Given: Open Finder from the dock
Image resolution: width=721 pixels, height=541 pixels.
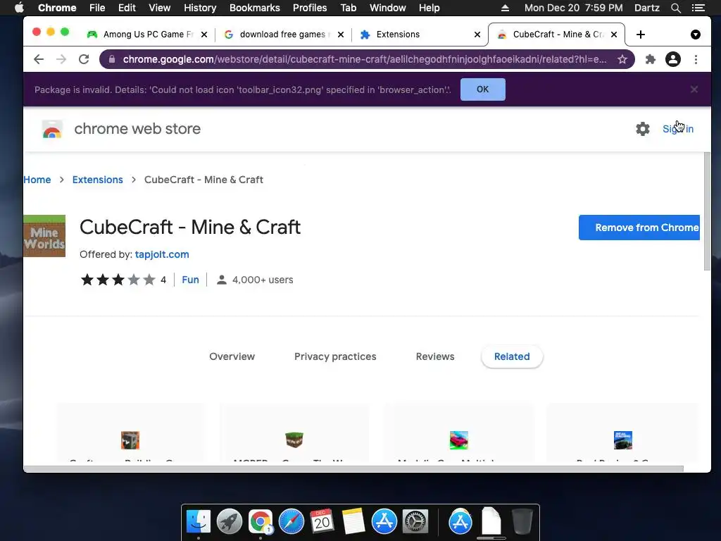Looking at the screenshot, I should click(x=199, y=522).
